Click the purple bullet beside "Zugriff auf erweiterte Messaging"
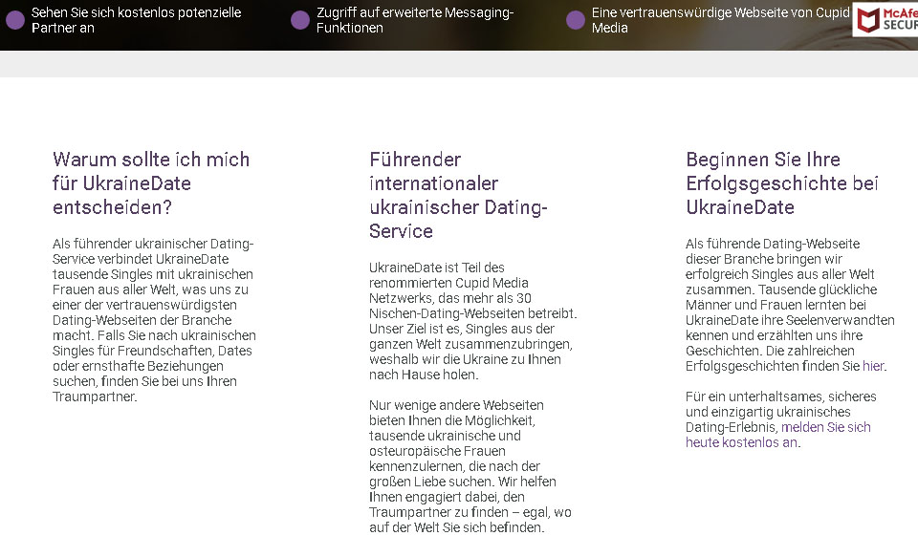The image size is (918, 536). pyautogui.click(x=299, y=20)
